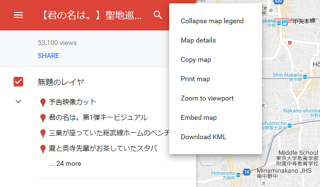The height and width of the screenshot is (187, 320).
Task: Open Map details from menu
Action: coord(198,40)
